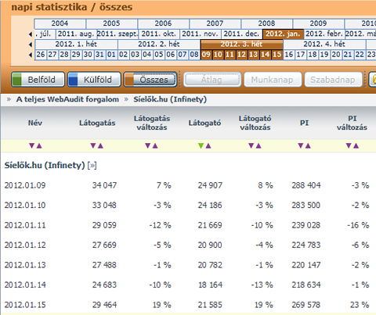Sort Látogató column by green down arrow

click(201, 145)
